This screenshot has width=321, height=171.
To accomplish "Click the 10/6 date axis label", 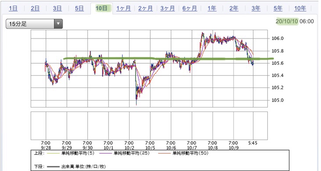I will click(171, 148).
